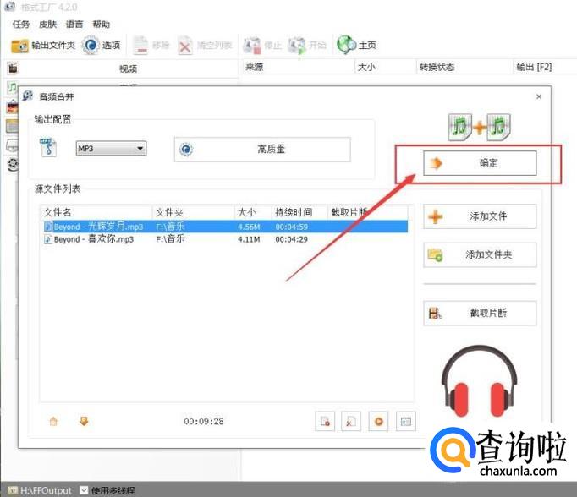Select Beyond - 光辉岁月.mp3 row
The image size is (577, 497).
[x=225, y=227]
